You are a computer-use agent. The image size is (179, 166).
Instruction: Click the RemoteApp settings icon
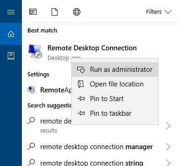(31, 90)
